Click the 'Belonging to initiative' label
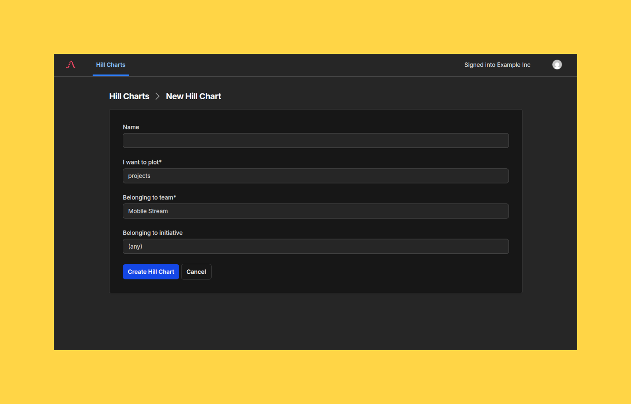 [x=153, y=233]
